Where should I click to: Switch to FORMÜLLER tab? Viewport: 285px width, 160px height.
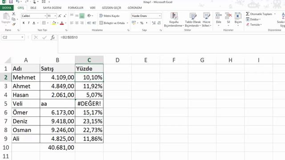pyautogui.click(x=76, y=8)
